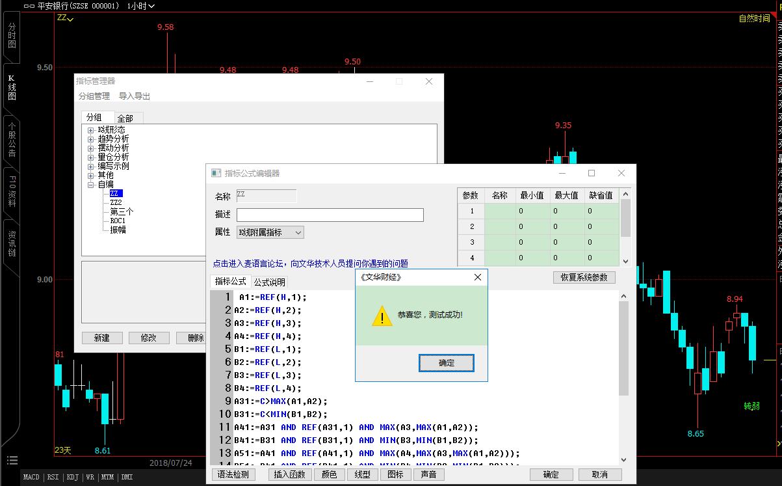This screenshot has height=486, width=782.
Task: Open the 1小时 timeframe dropdown
Action: point(141,6)
